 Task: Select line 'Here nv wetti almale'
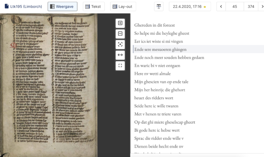(x=152, y=74)
